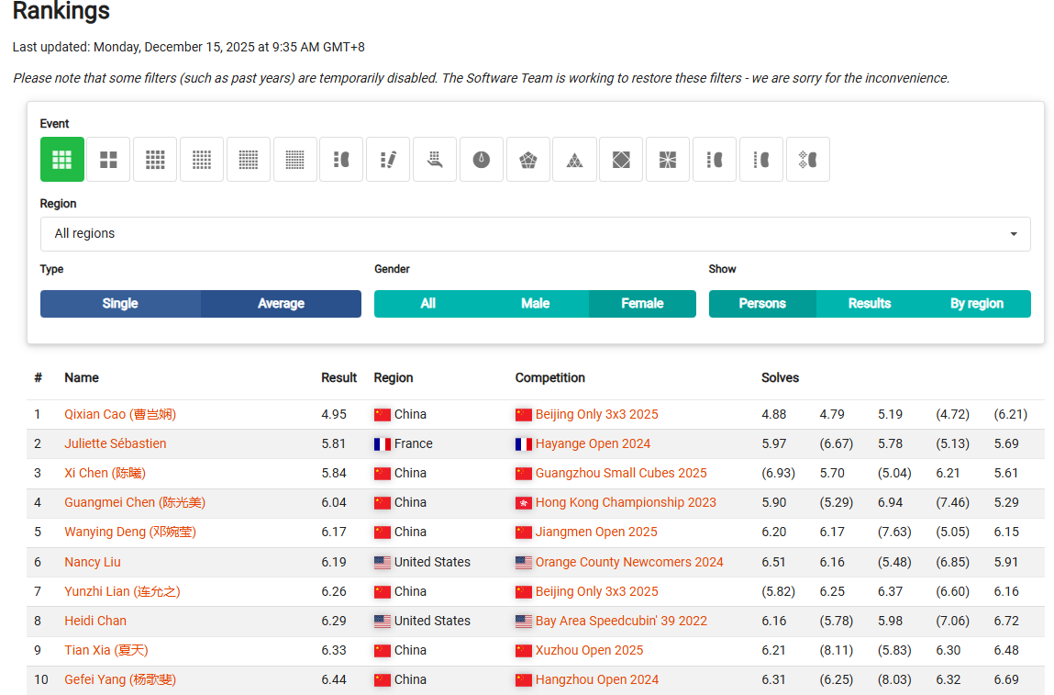Click the (8.11) solve time
Image resolution: width=1054 pixels, height=695 pixels.
(x=837, y=651)
